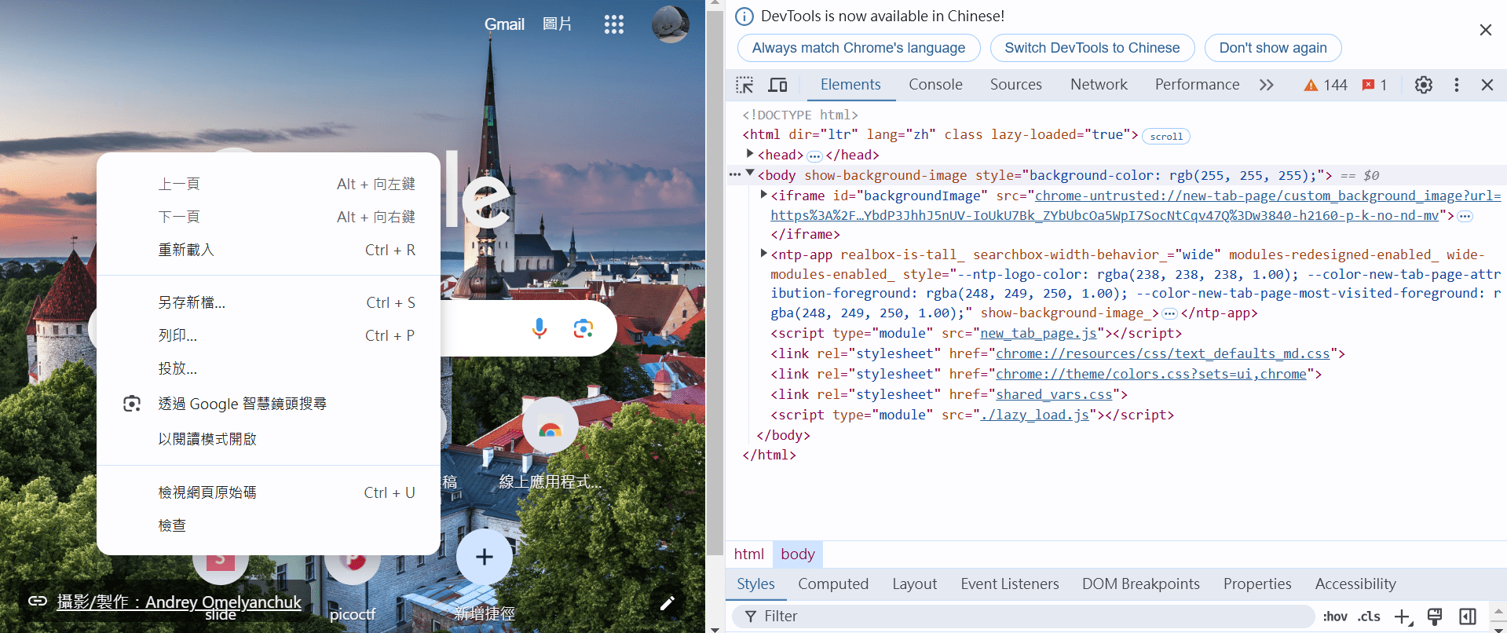This screenshot has height=633, width=1507.
Task: Choose 另存新檔 in the context menu
Action: (x=269, y=302)
